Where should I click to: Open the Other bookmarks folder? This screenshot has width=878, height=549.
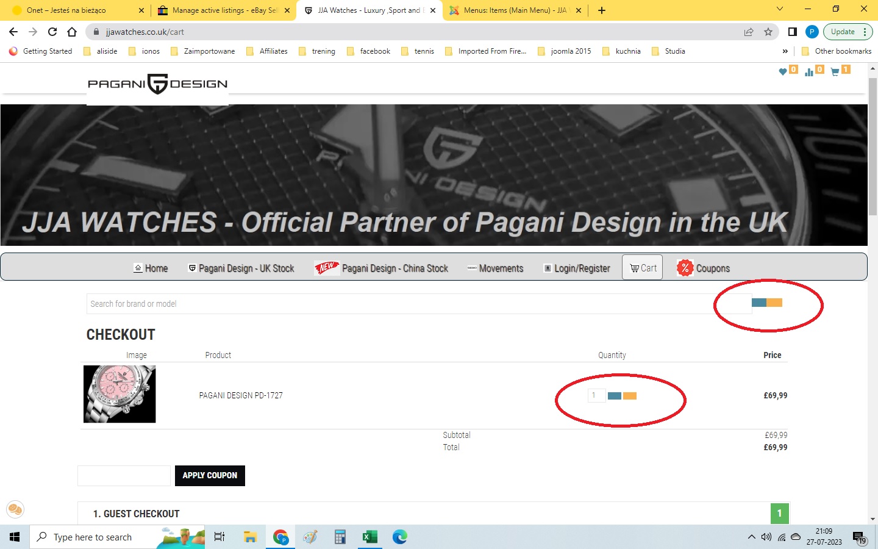(x=836, y=51)
